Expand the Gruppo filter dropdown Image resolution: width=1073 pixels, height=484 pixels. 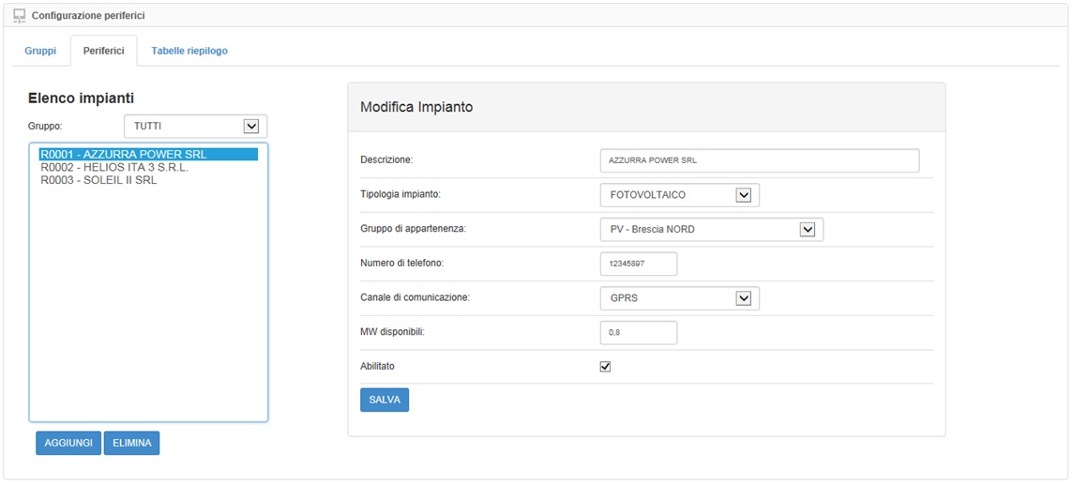(x=195, y=126)
